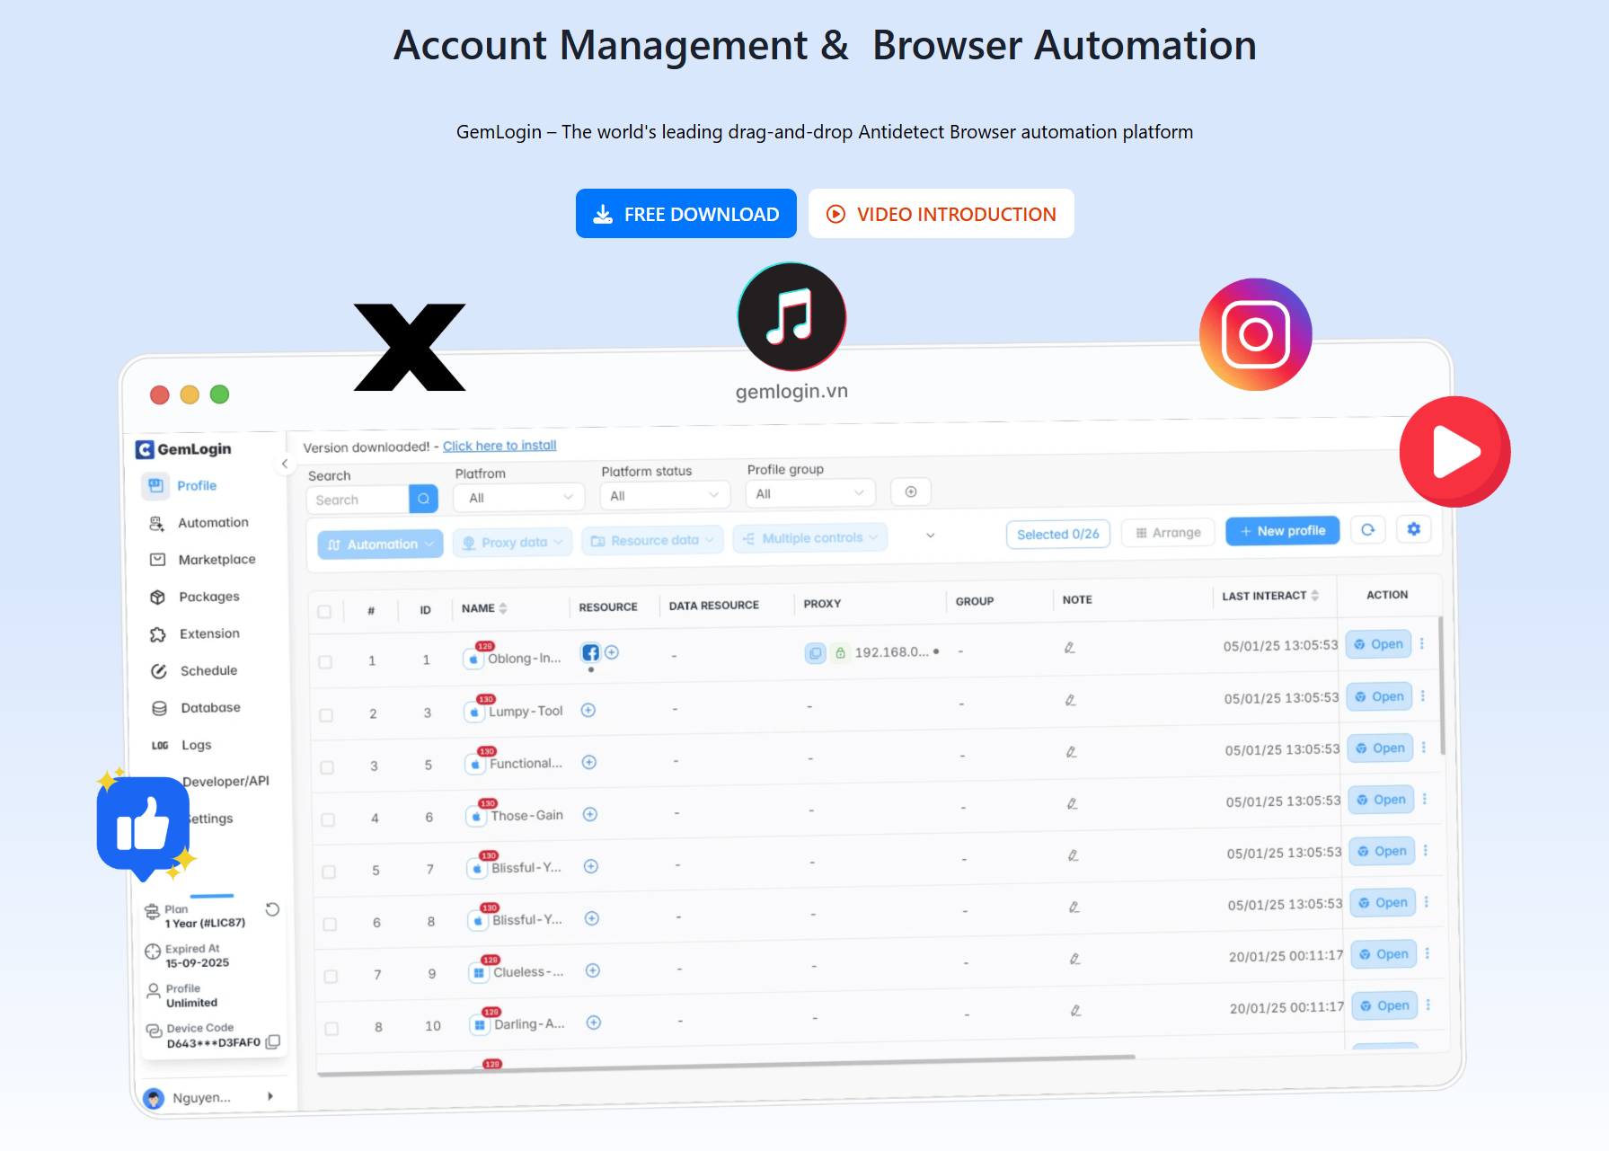Click the horizontal scrollbar under the table
The image size is (1609, 1151).
726,1065
